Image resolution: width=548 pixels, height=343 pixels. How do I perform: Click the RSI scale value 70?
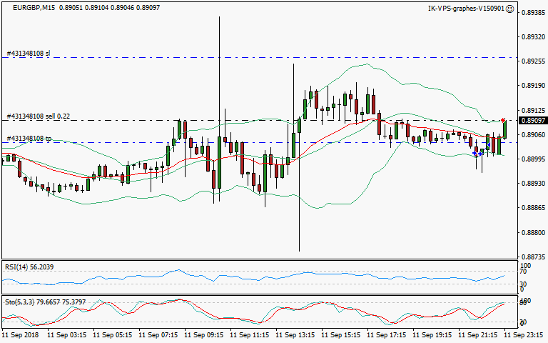[x=523, y=272]
